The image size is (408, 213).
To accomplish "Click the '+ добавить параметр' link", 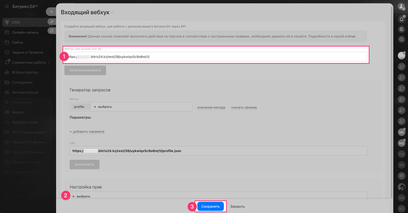I will tap(87, 131).
